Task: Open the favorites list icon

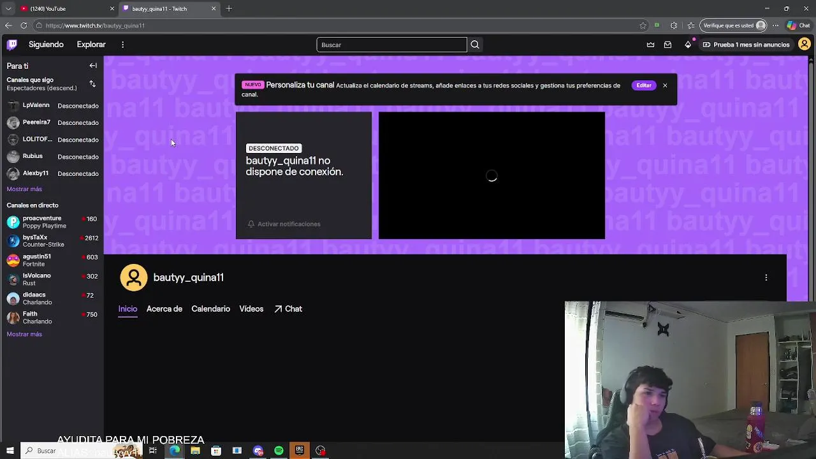Action: [691, 25]
